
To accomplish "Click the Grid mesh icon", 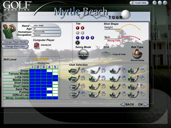I will [106, 54].
